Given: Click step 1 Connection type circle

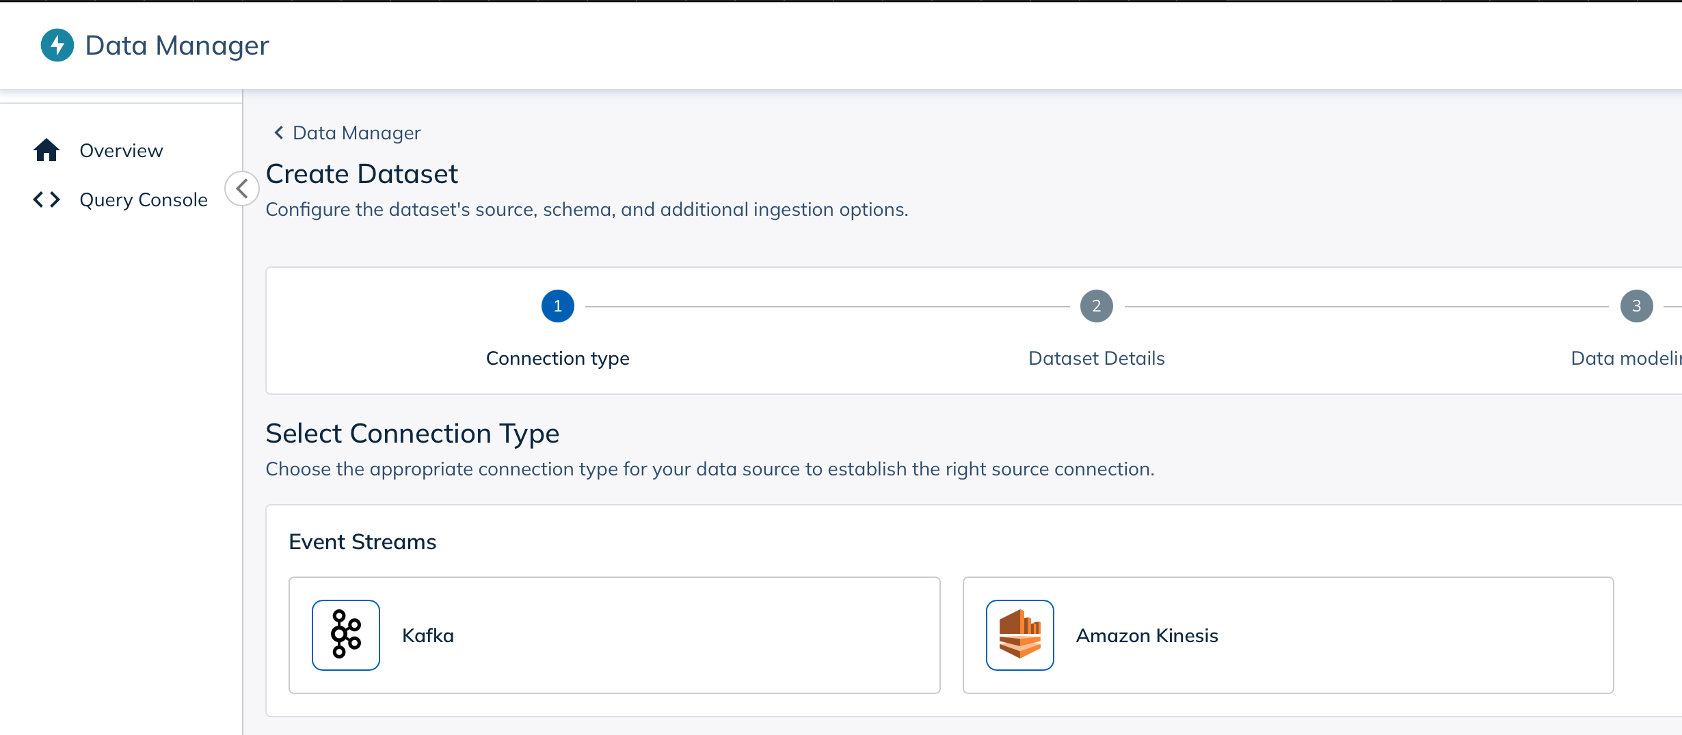Looking at the screenshot, I should point(557,306).
